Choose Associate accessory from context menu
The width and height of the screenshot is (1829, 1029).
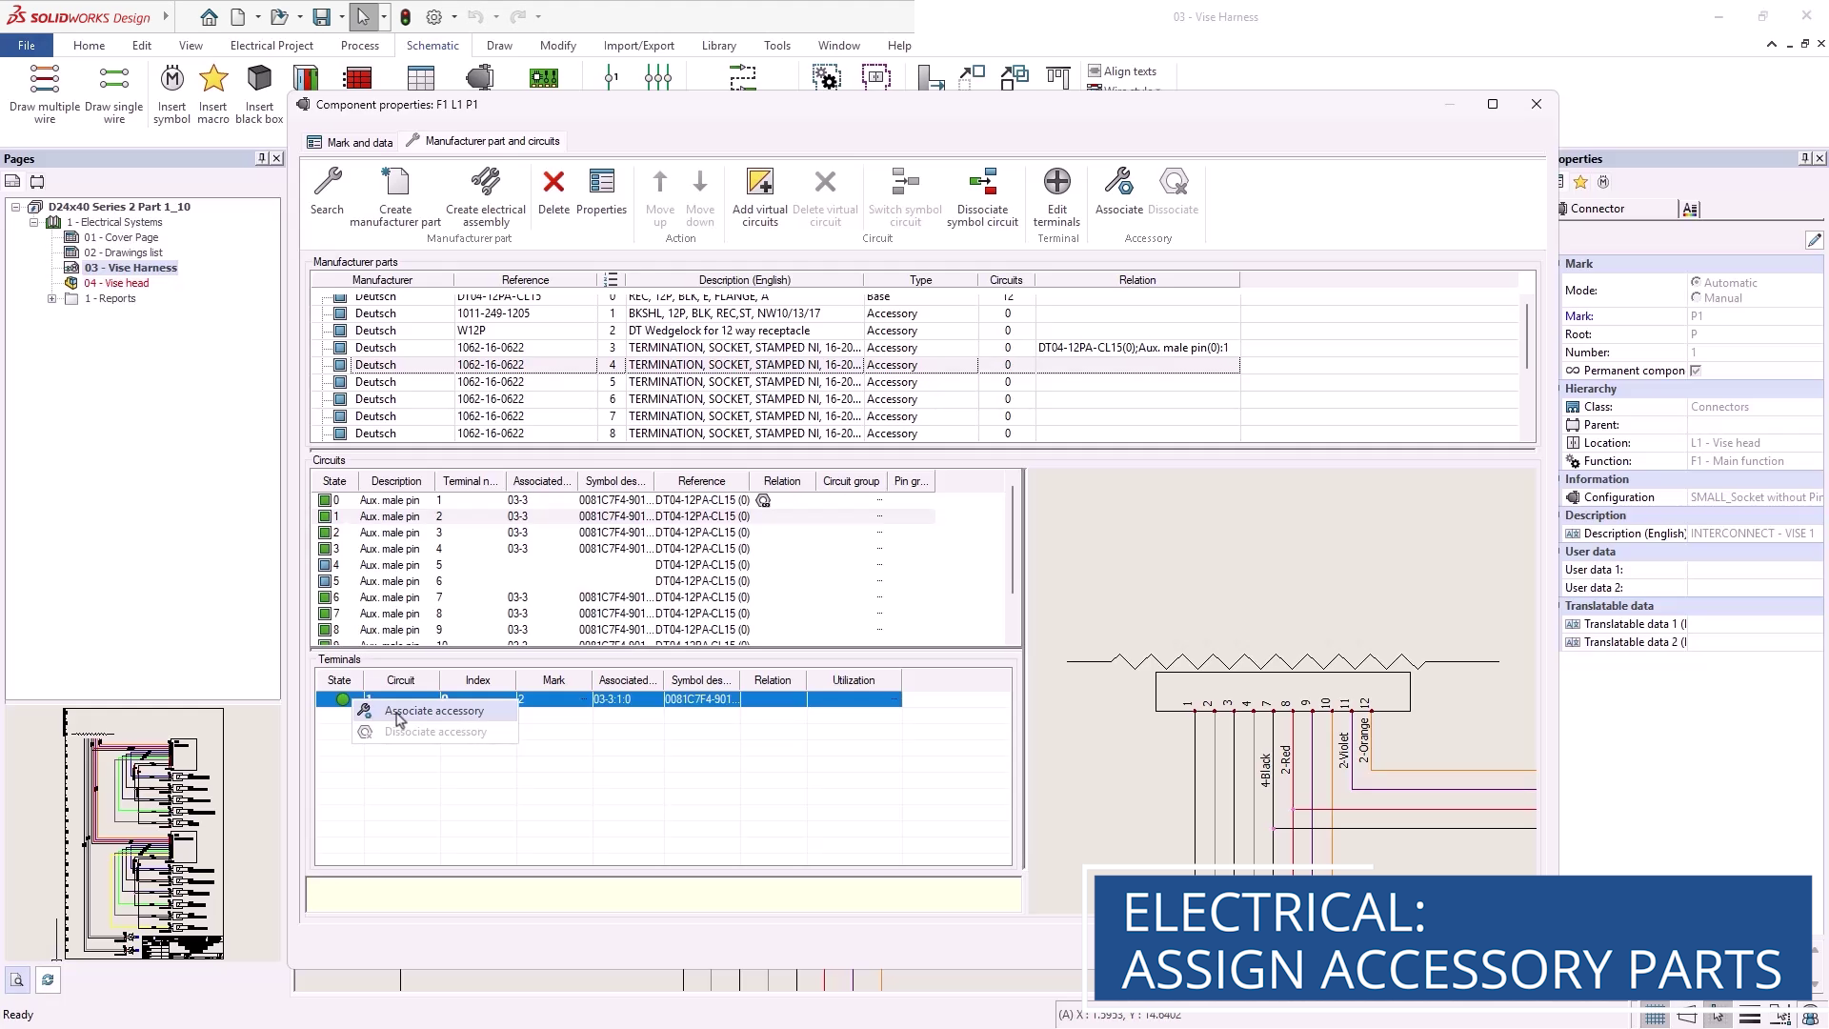[x=433, y=711]
